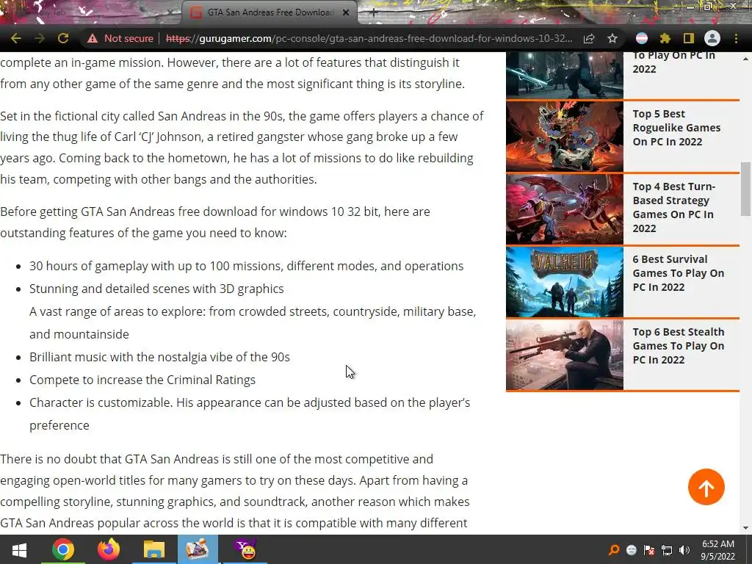Go back to the previous page
Image resolution: width=752 pixels, height=564 pixels.
pyautogui.click(x=16, y=38)
